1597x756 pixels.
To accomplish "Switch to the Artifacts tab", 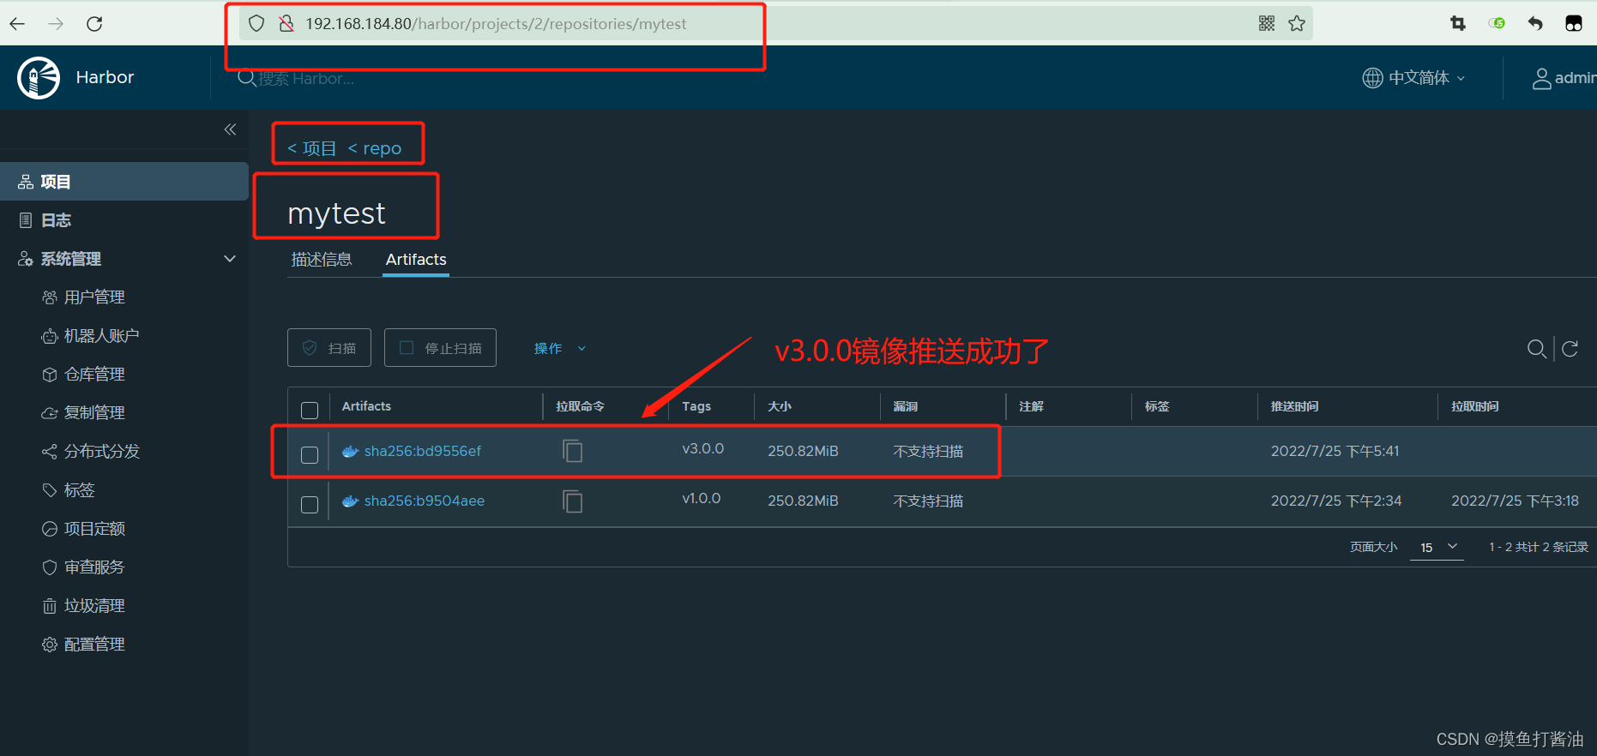I will 416,260.
